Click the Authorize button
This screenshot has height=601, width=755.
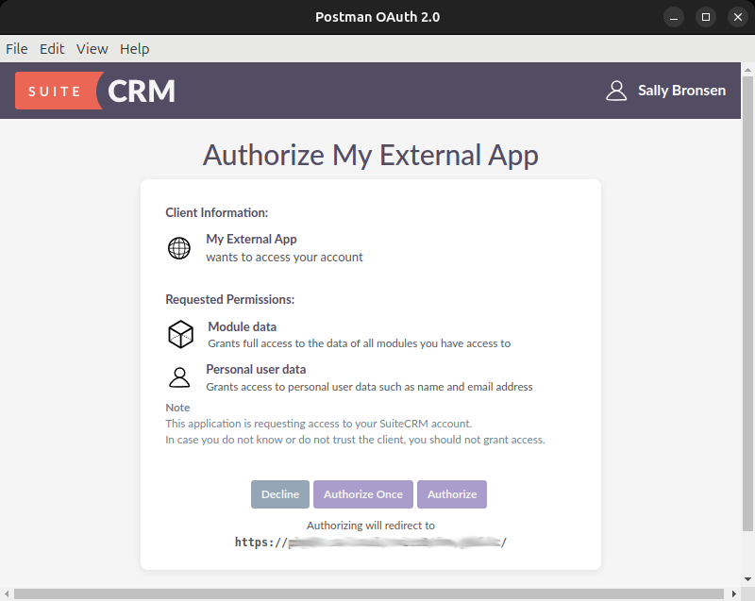[451, 493]
